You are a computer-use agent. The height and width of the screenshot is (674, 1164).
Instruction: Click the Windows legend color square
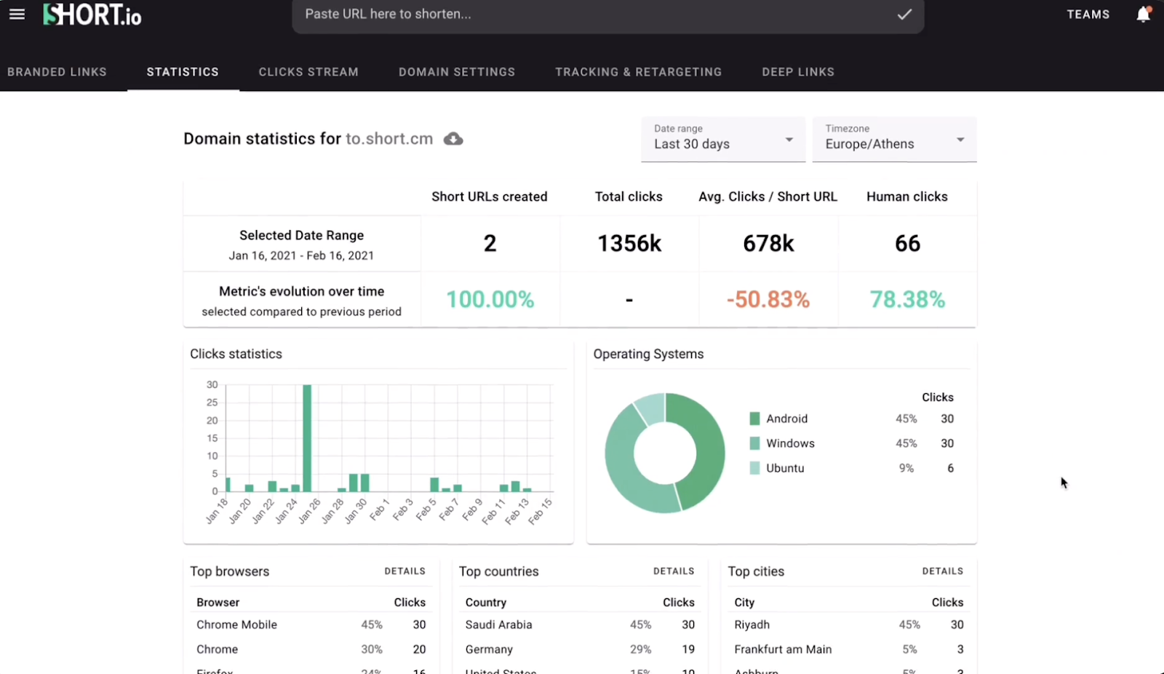pos(755,443)
